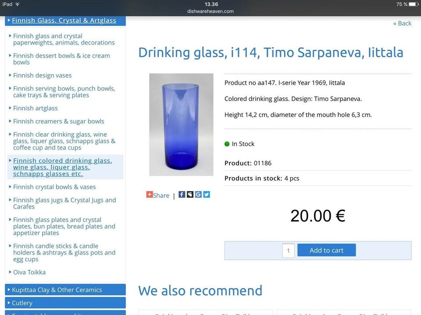Click the Twitter share icon
Image resolution: width=421 pixels, height=315 pixels.
207,194
